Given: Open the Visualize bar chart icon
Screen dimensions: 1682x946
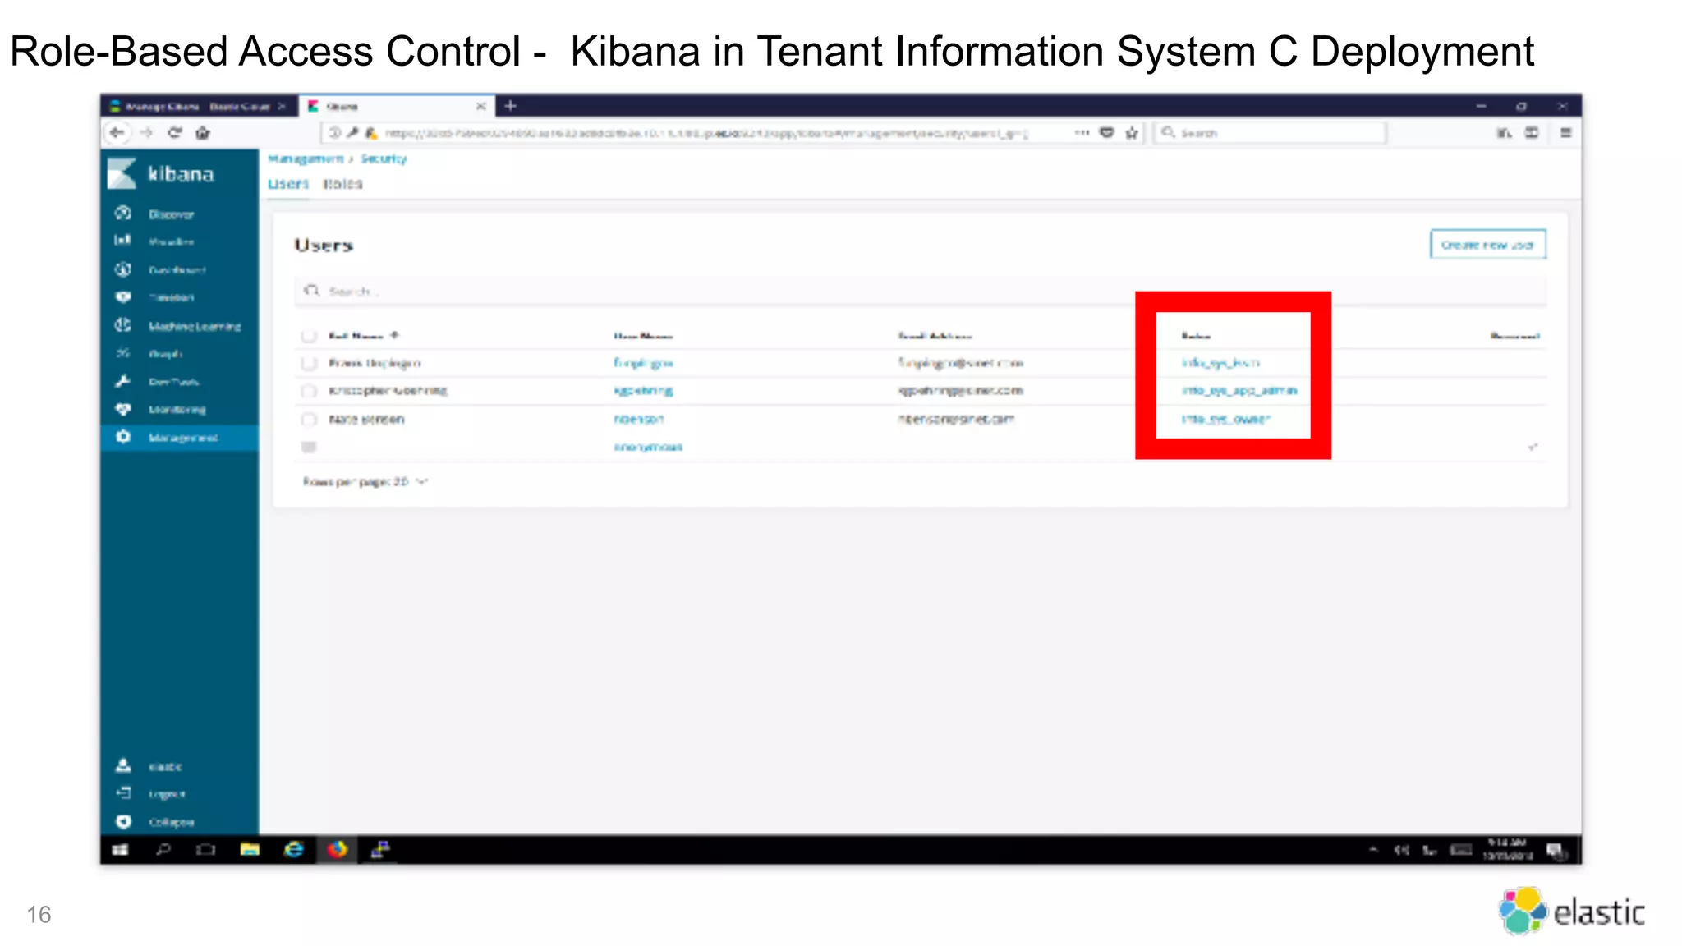Looking at the screenshot, I should (123, 240).
